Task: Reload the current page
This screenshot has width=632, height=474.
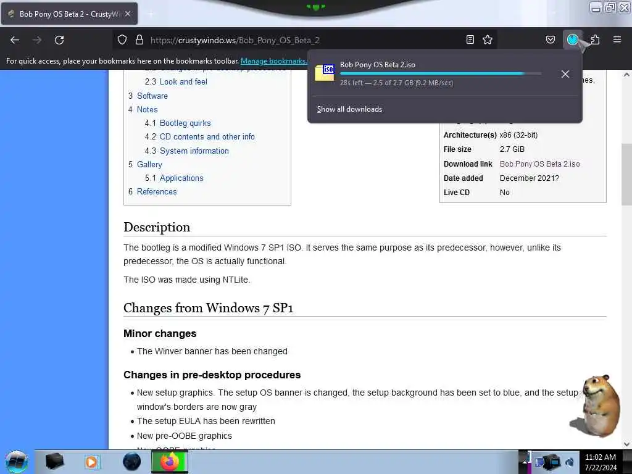Action: click(59, 40)
